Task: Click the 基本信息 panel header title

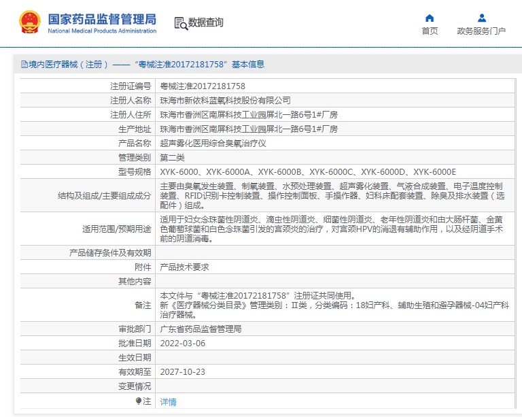Action: pyautogui.click(x=143, y=65)
